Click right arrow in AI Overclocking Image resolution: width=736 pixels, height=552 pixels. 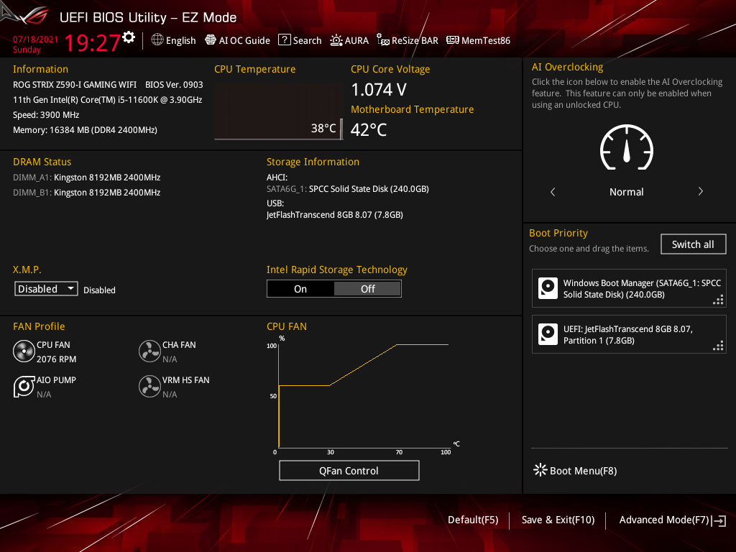(x=700, y=191)
